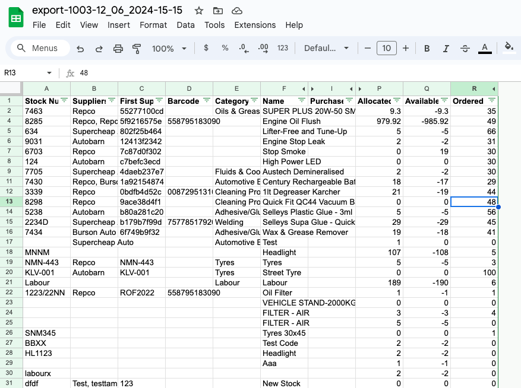Toggle bold formatting

427,49
